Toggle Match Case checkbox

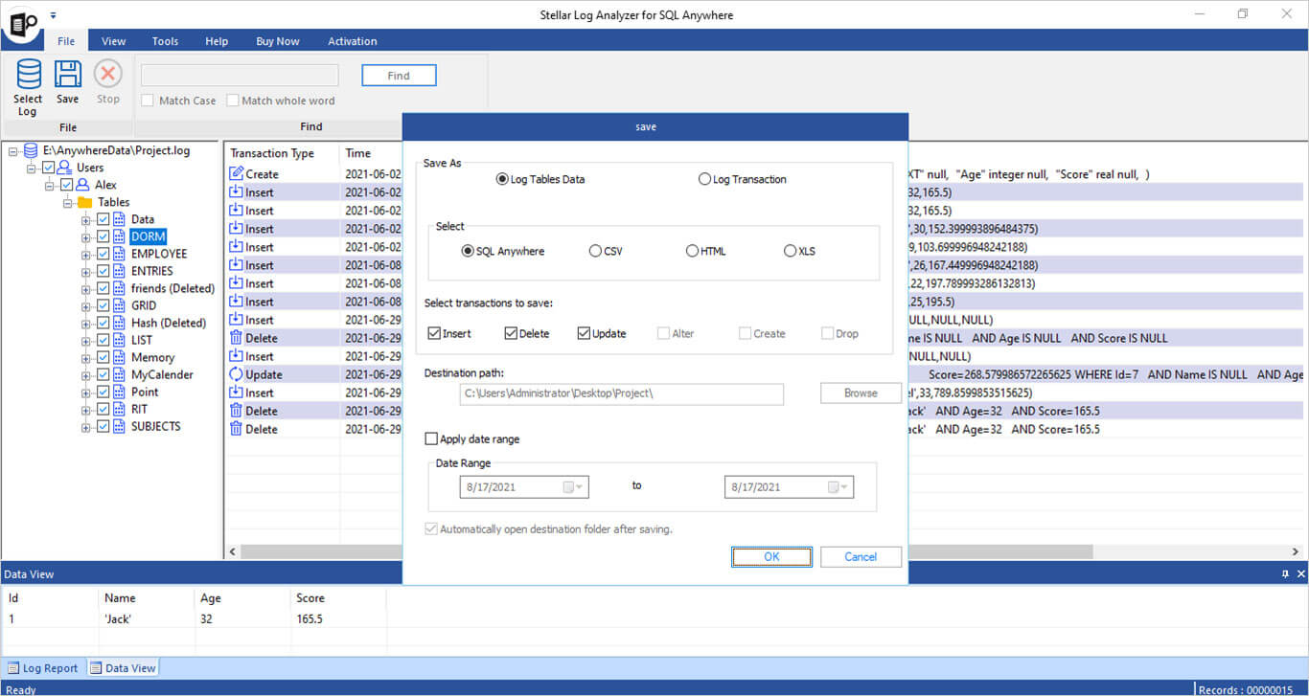click(x=148, y=101)
